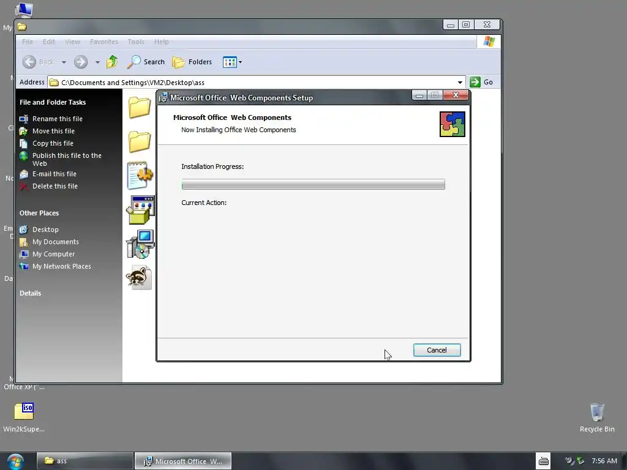This screenshot has height=470, width=627.
Task: Expand the Forward history dropdown arrow
Action: click(x=97, y=62)
